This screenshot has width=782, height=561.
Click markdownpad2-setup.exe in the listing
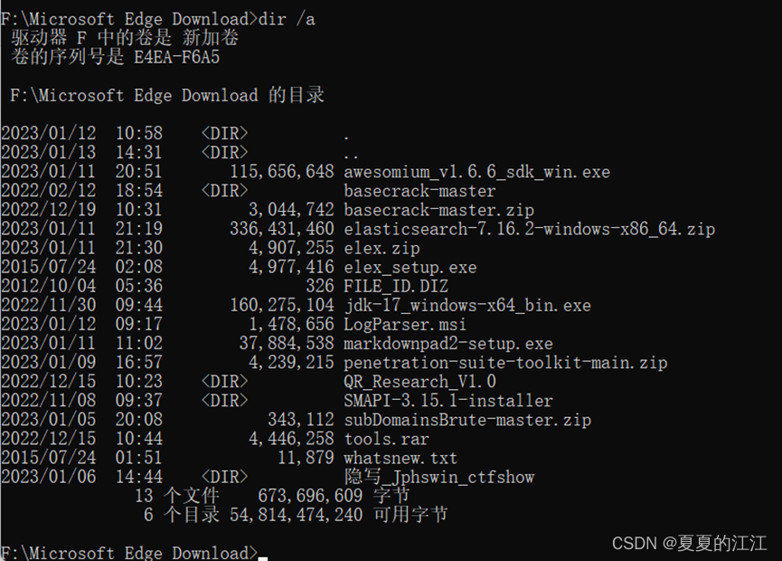tap(448, 344)
